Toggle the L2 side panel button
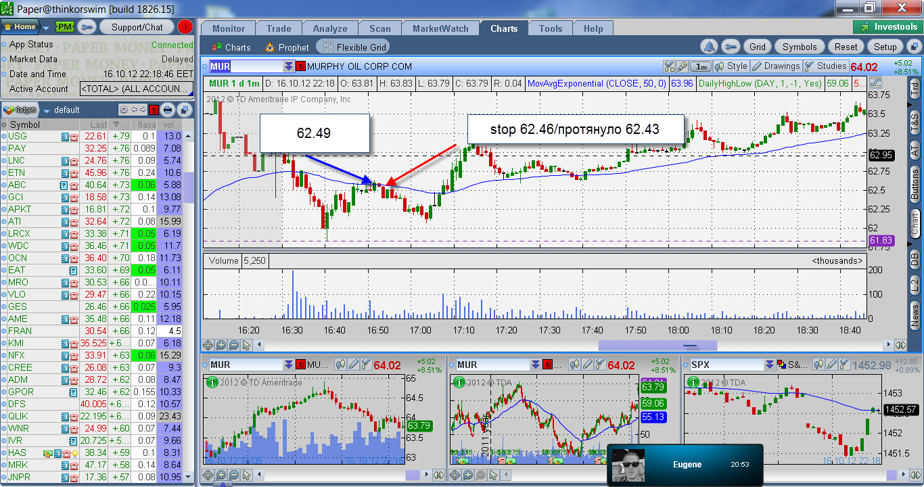 click(915, 286)
